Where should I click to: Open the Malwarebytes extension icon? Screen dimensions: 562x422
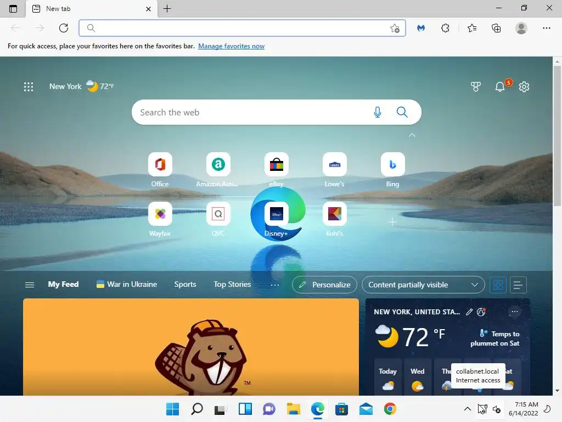pyautogui.click(x=421, y=28)
